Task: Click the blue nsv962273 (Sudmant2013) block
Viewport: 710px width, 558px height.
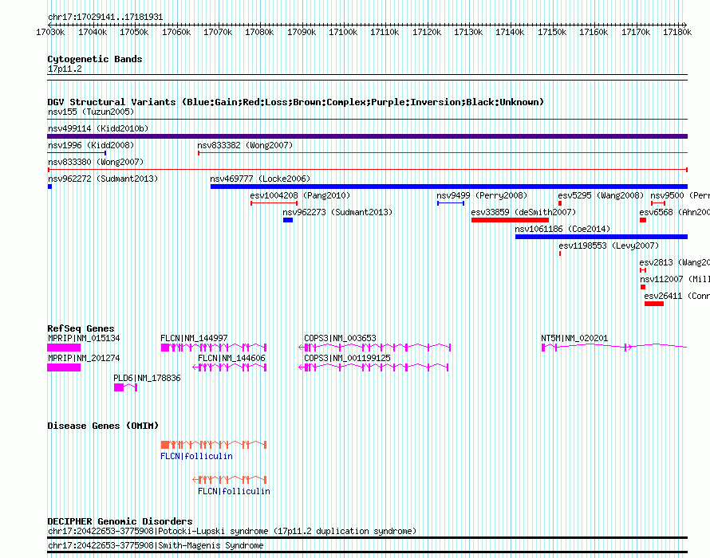Action: pos(288,220)
